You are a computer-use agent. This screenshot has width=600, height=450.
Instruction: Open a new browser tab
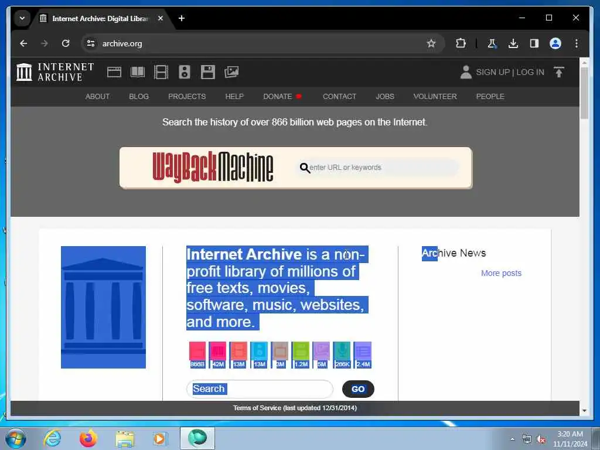tap(182, 18)
